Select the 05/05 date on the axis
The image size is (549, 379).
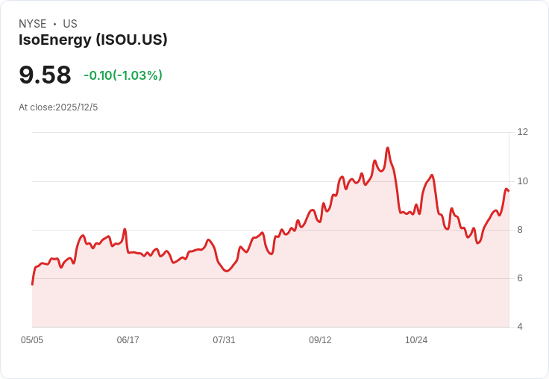tap(32, 340)
